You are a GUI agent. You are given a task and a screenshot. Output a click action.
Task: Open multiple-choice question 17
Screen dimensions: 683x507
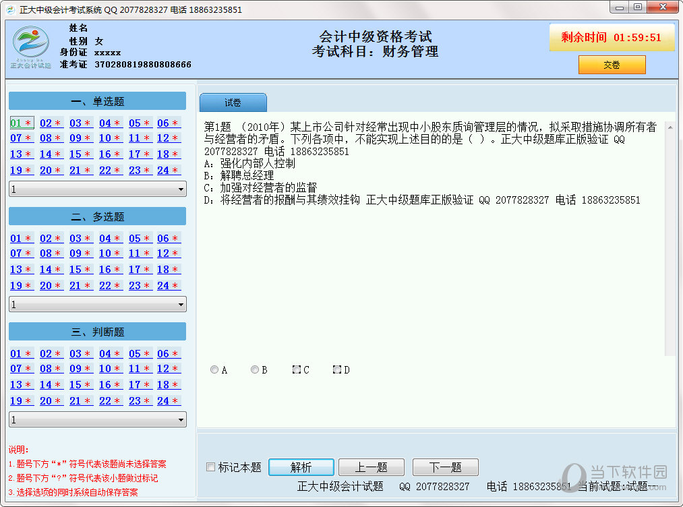point(140,269)
